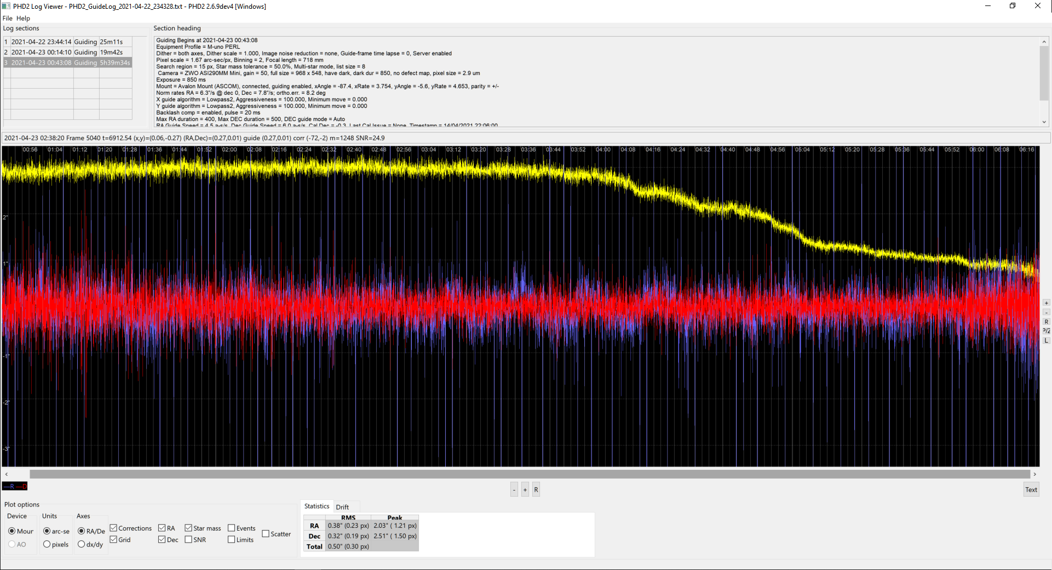Click the 'Equipment Profile = M-uno PERL' line
This screenshot has height=570, width=1052.
[x=198, y=47]
